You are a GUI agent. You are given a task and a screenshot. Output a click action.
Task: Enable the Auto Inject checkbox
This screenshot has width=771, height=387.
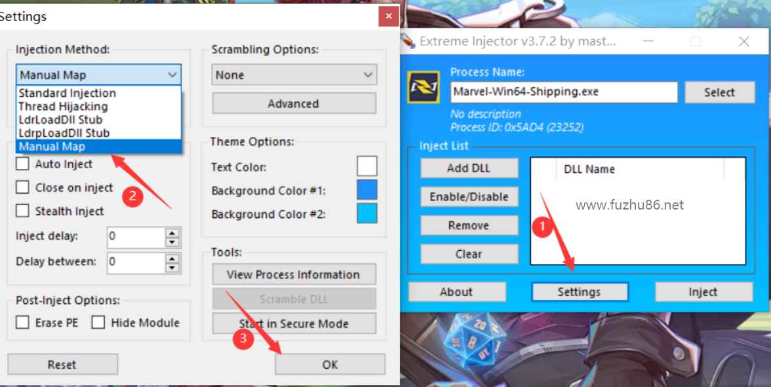coord(22,164)
